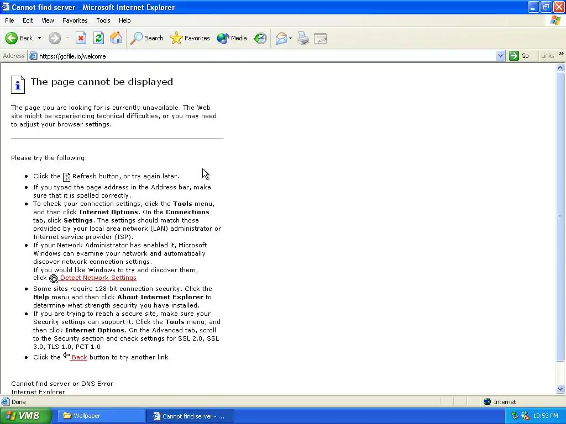The width and height of the screenshot is (566, 424).
Task: Click the Windows flag logo throbber
Action: (556, 20)
